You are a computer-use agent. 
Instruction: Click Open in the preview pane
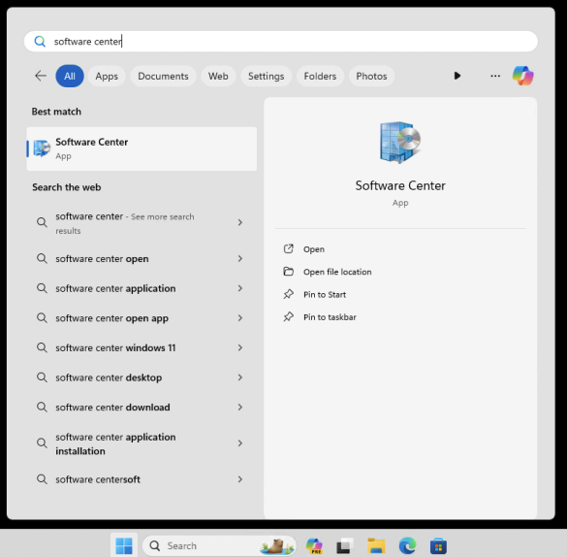313,249
